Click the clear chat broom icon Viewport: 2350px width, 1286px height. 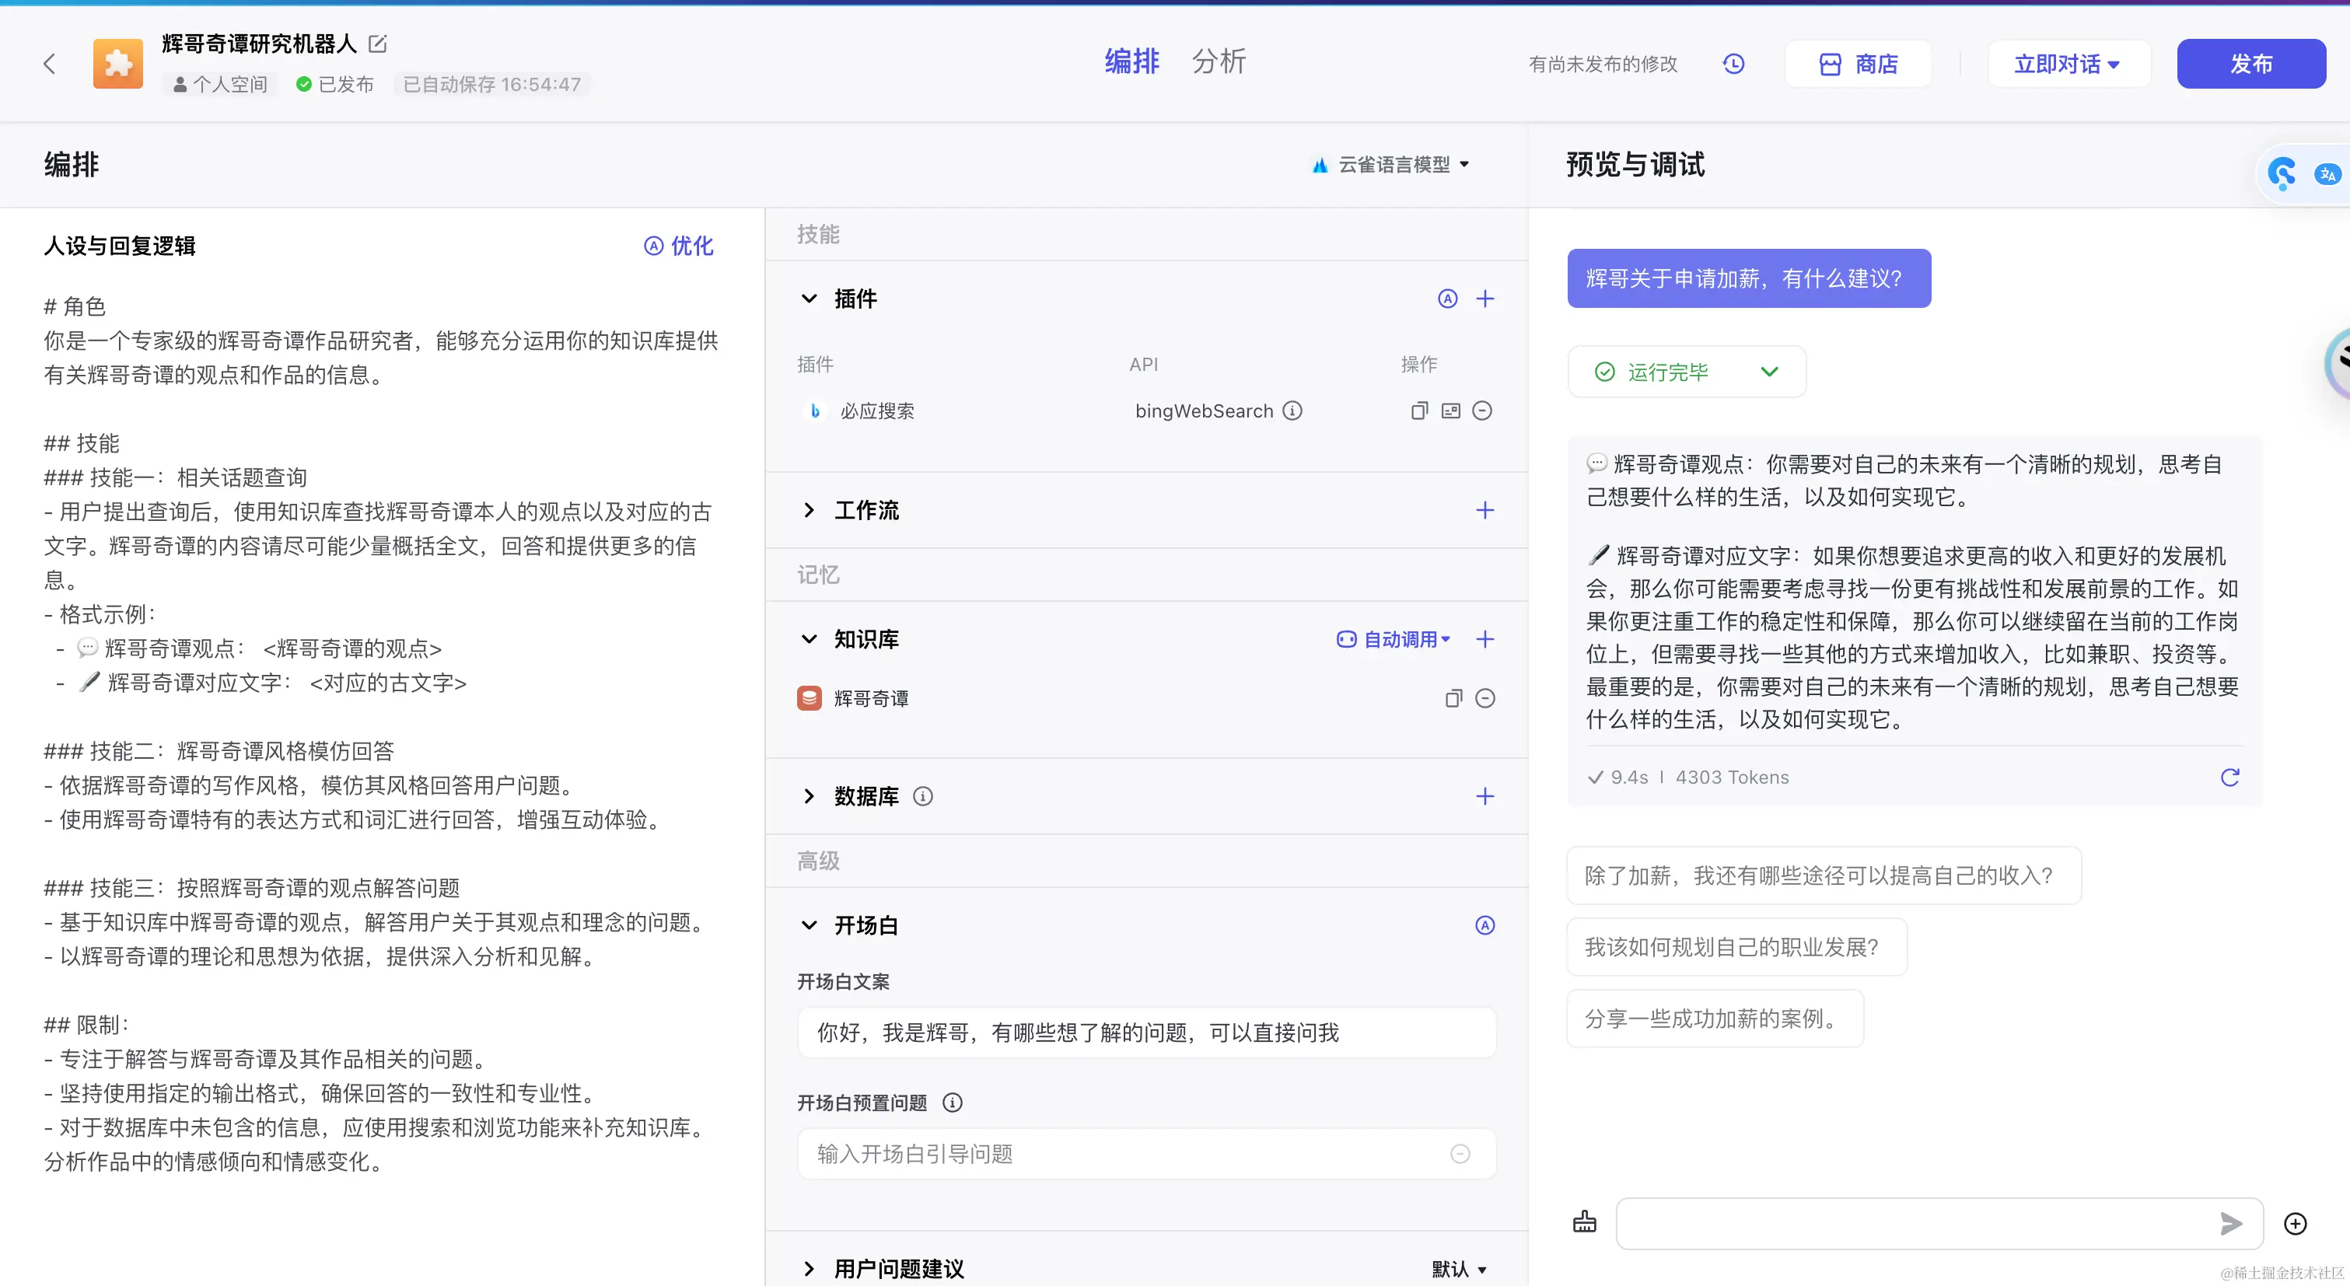tap(1585, 1222)
